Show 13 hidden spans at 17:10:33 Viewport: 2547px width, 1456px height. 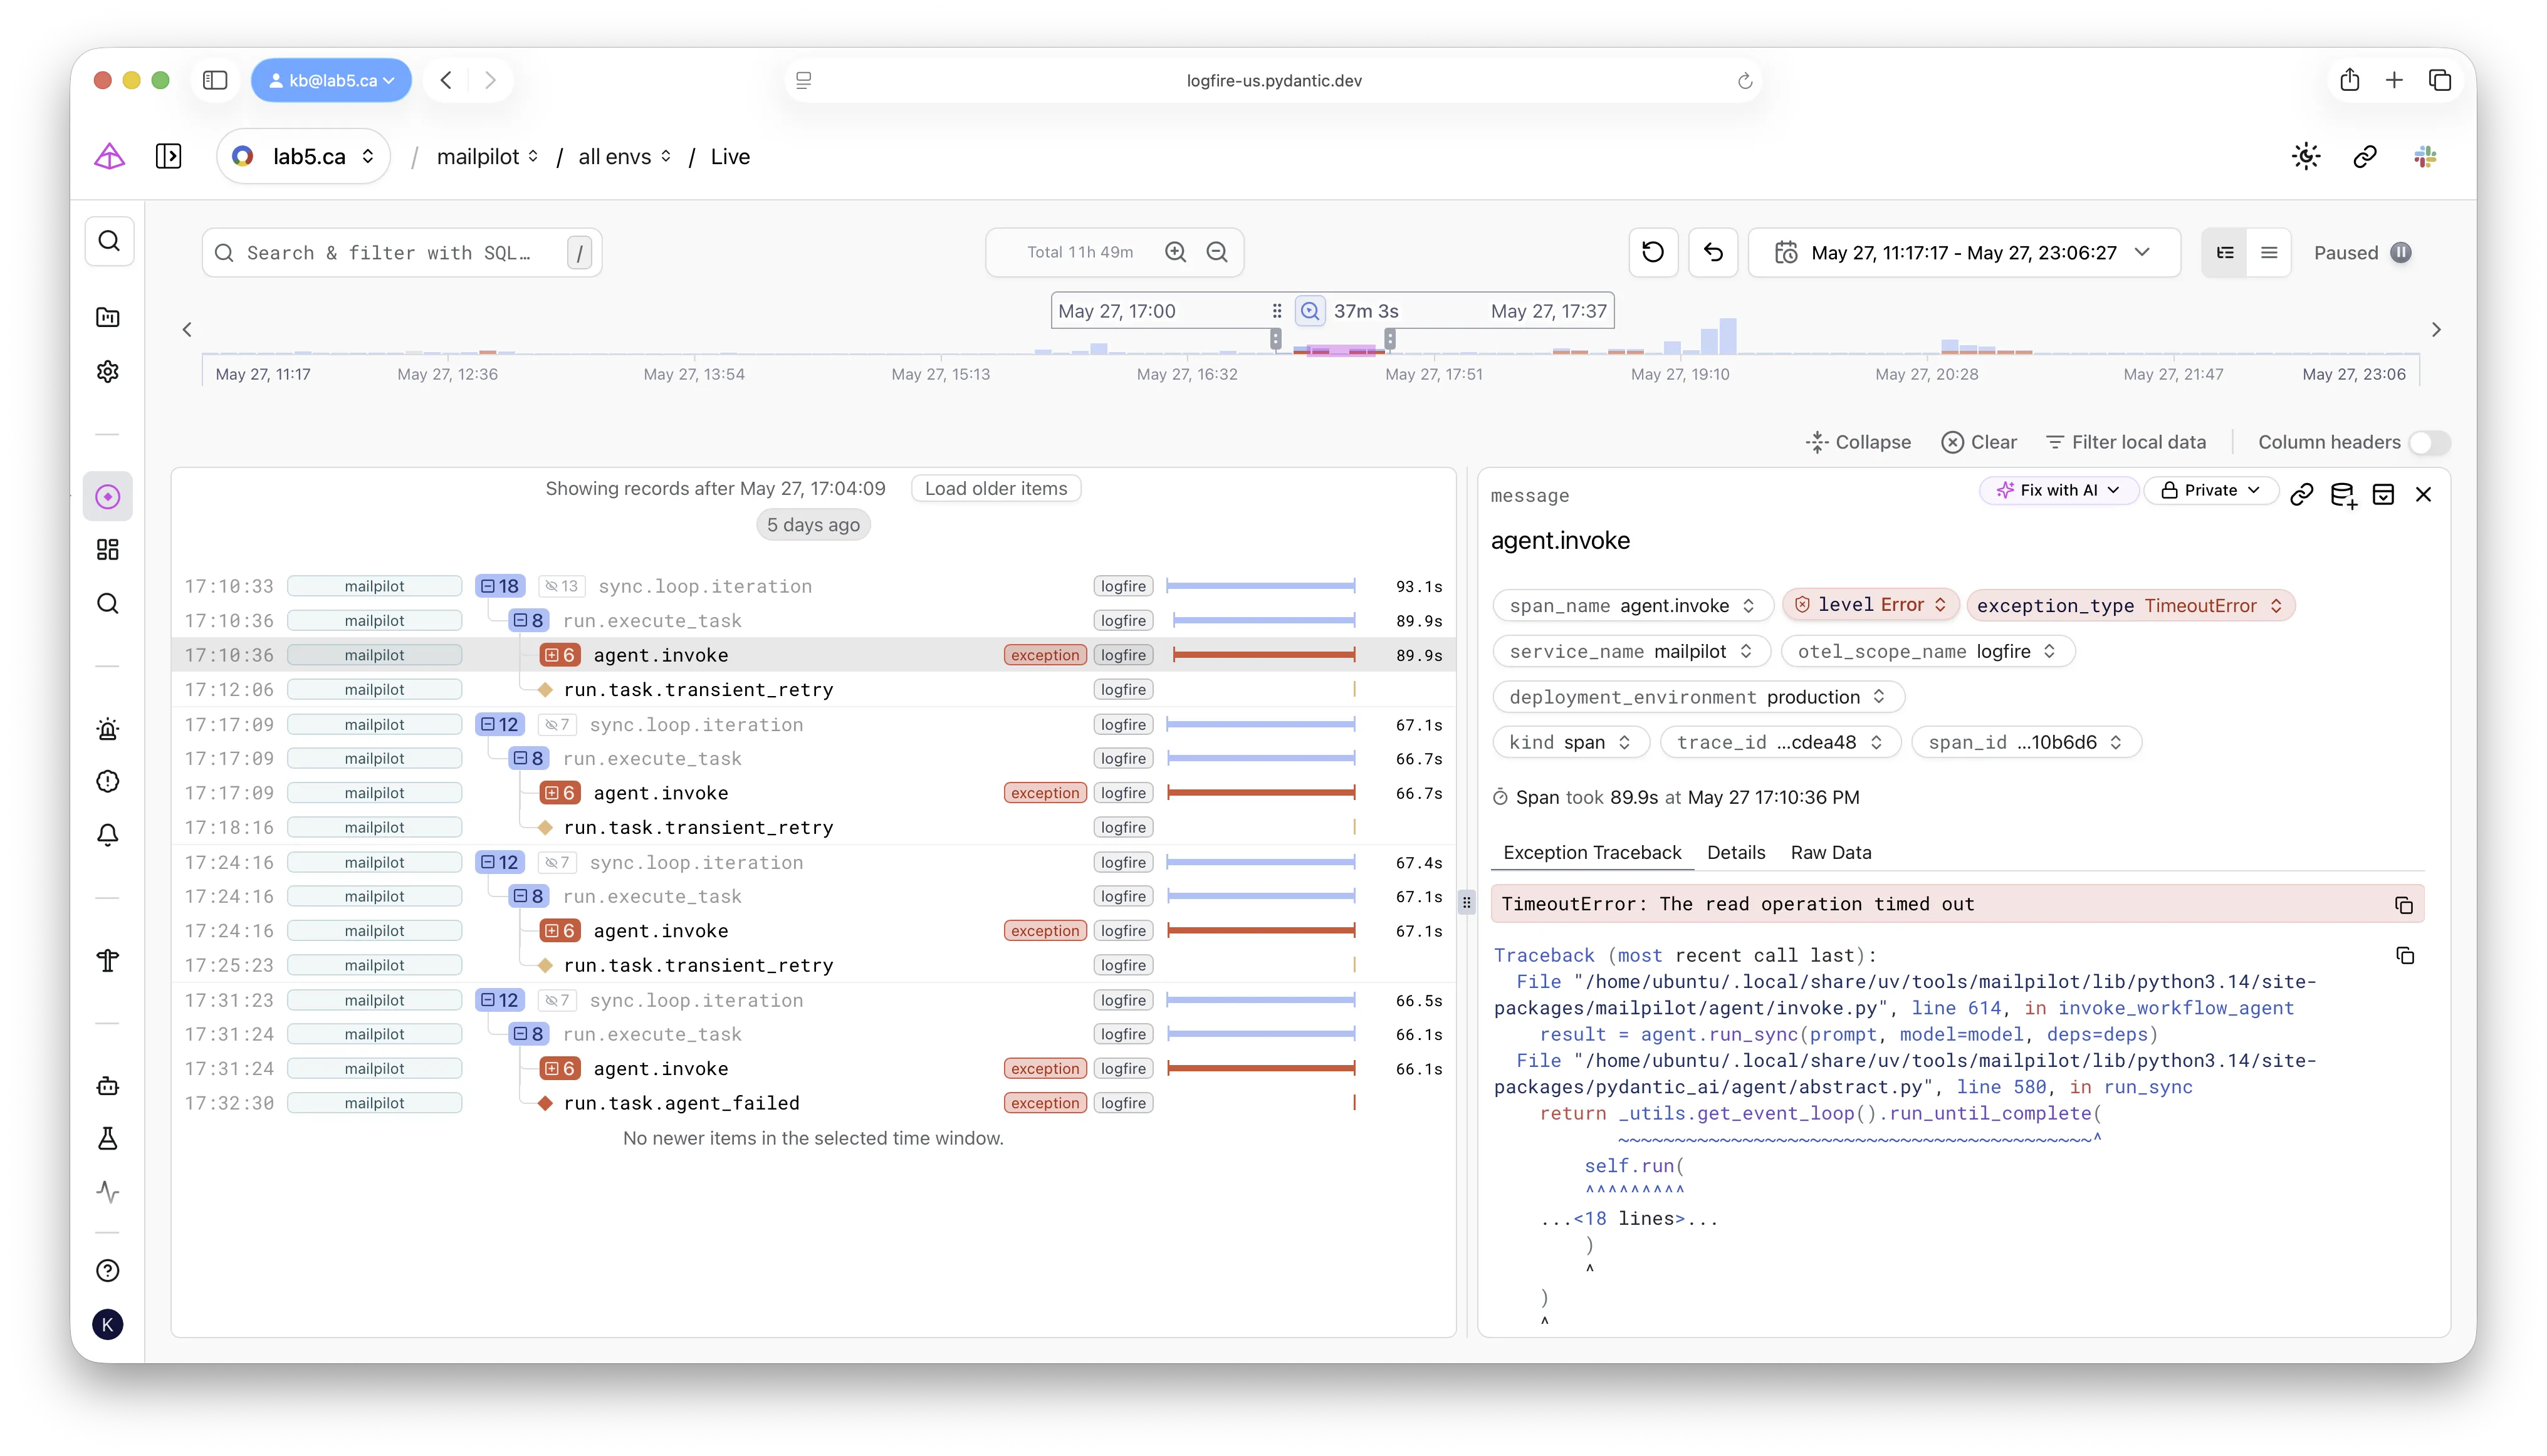[x=561, y=586]
